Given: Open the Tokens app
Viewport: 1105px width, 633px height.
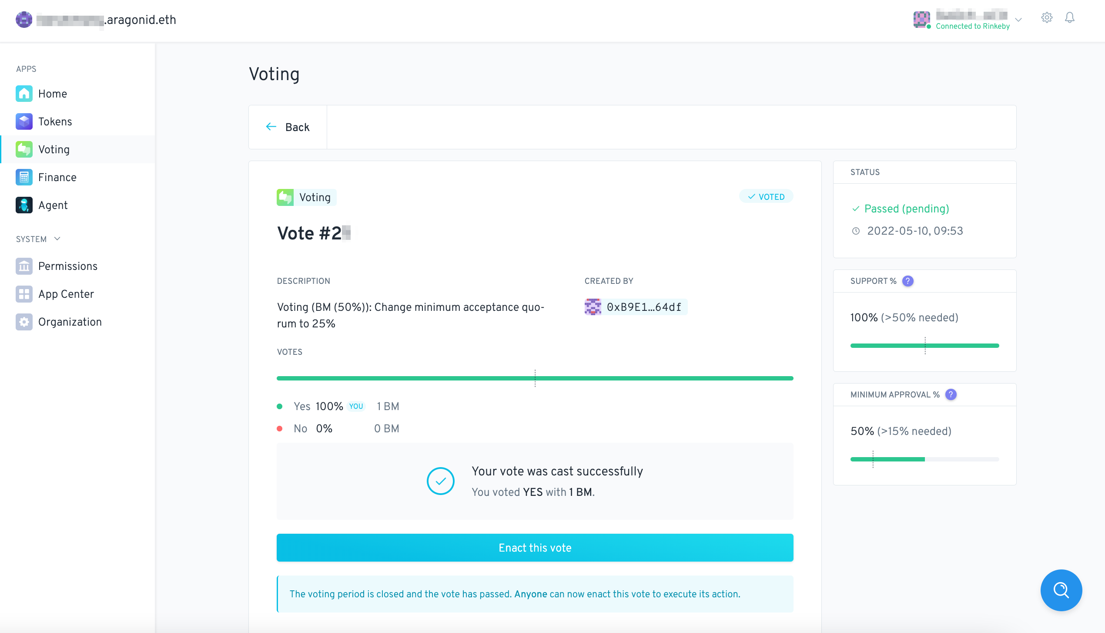Looking at the screenshot, I should (55, 121).
